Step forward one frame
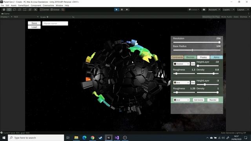The width and height of the screenshot is (251, 141). [x=127, y=9]
